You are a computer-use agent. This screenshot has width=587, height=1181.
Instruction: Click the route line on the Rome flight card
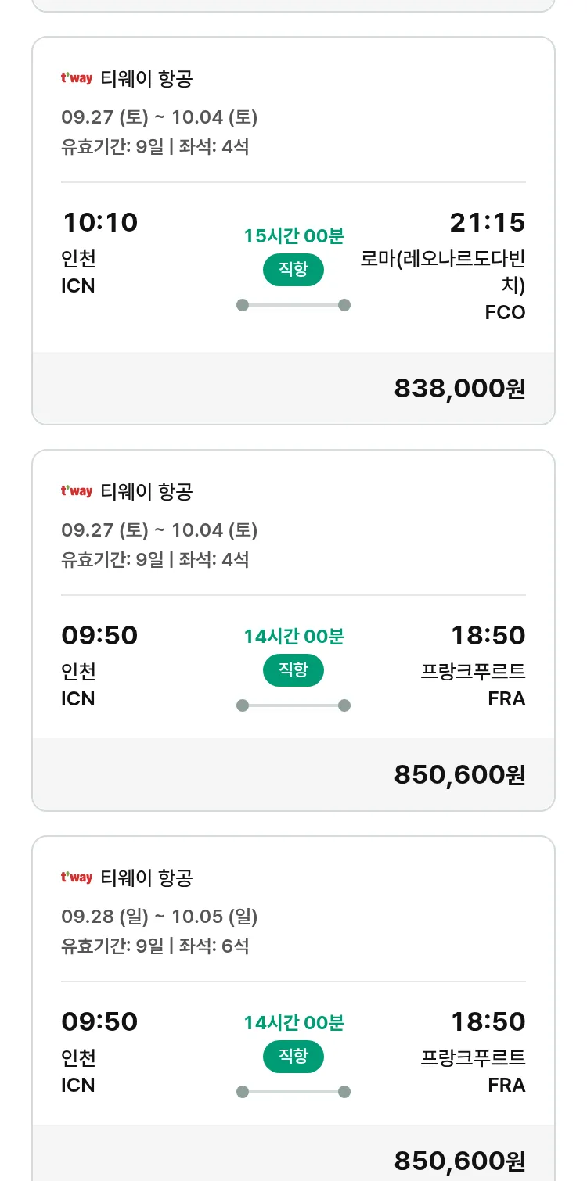coord(293,305)
